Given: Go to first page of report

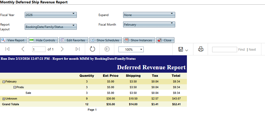Looking at the screenshot, I should pos(7,49).
